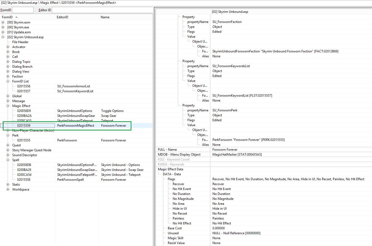372x246 pixels.
Task: Expand the Cell group
Action: pyautogui.click(x=8, y=57)
